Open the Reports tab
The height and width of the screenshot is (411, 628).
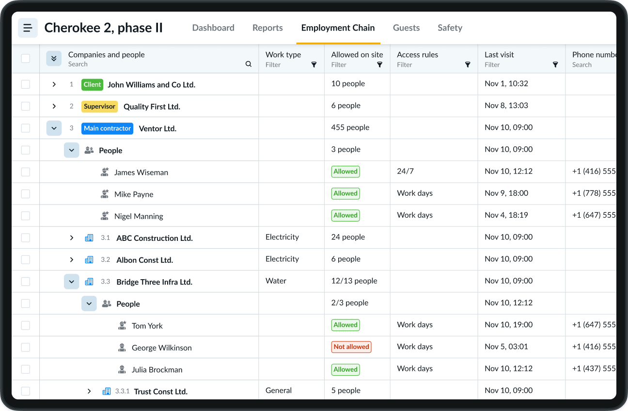[267, 28]
